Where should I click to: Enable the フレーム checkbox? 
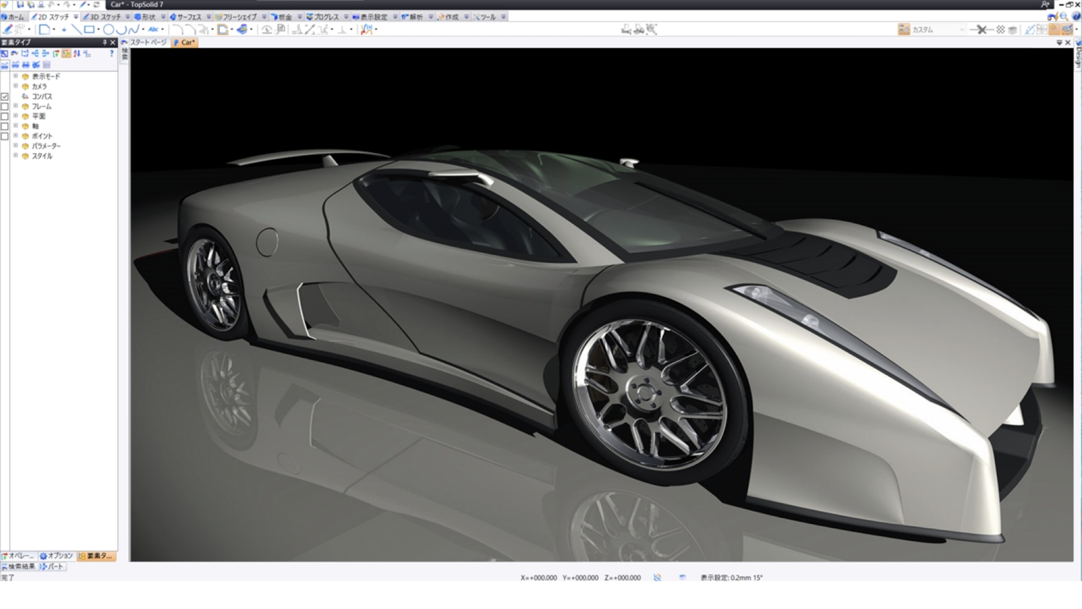tap(5, 107)
